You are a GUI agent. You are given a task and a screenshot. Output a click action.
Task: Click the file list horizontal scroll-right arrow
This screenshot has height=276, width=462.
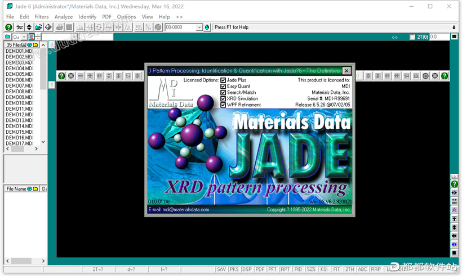point(36,149)
